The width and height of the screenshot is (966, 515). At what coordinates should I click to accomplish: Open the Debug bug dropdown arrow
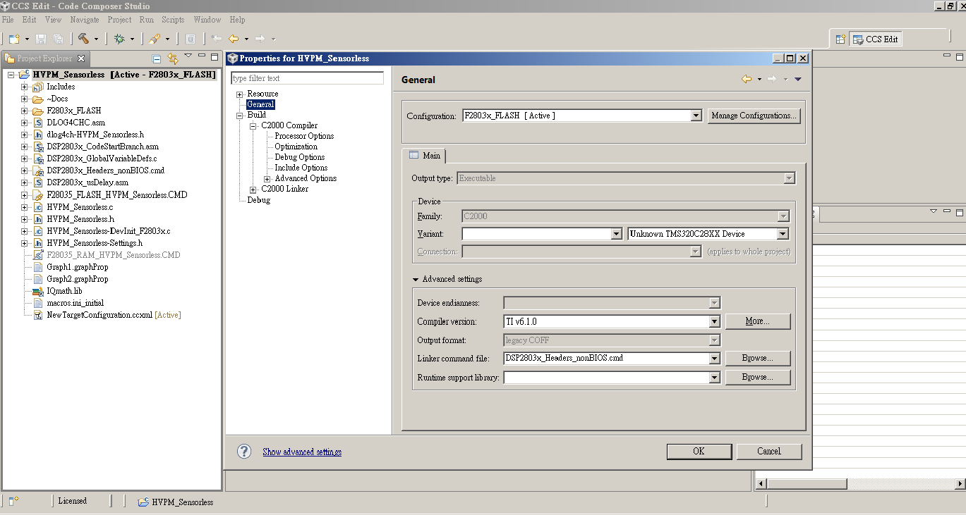(x=132, y=39)
